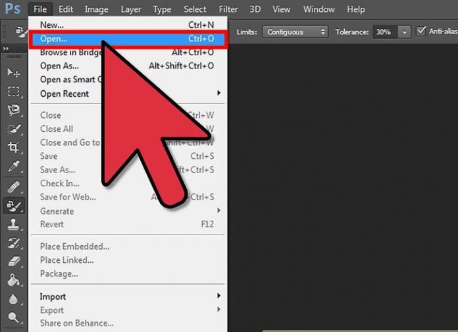Image resolution: width=458 pixels, height=332 pixels.
Task: Select the Paint Bucket tool
Action: (x=13, y=280)
